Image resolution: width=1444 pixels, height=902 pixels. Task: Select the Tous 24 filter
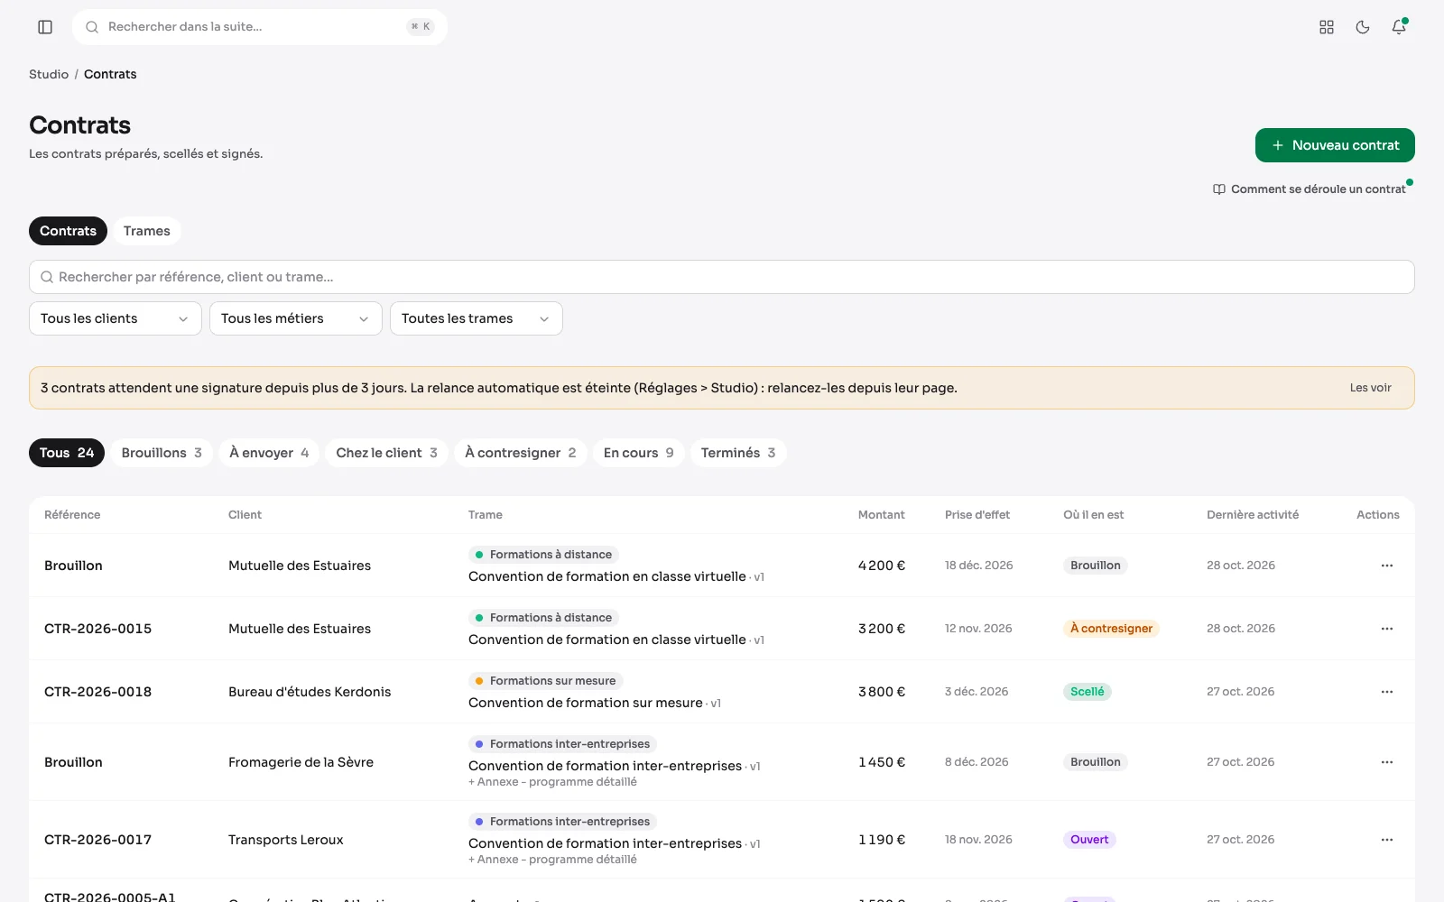[x=67, y=453]
